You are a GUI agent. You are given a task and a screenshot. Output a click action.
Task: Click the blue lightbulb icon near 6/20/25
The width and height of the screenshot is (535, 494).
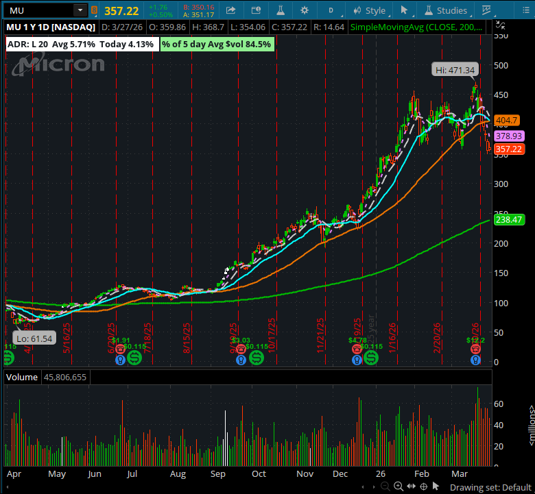(x=120, y=360)
